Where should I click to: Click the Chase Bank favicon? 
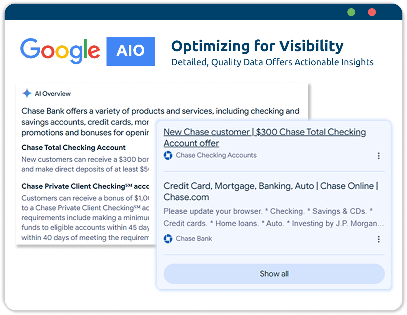click(x=168, y=239)
